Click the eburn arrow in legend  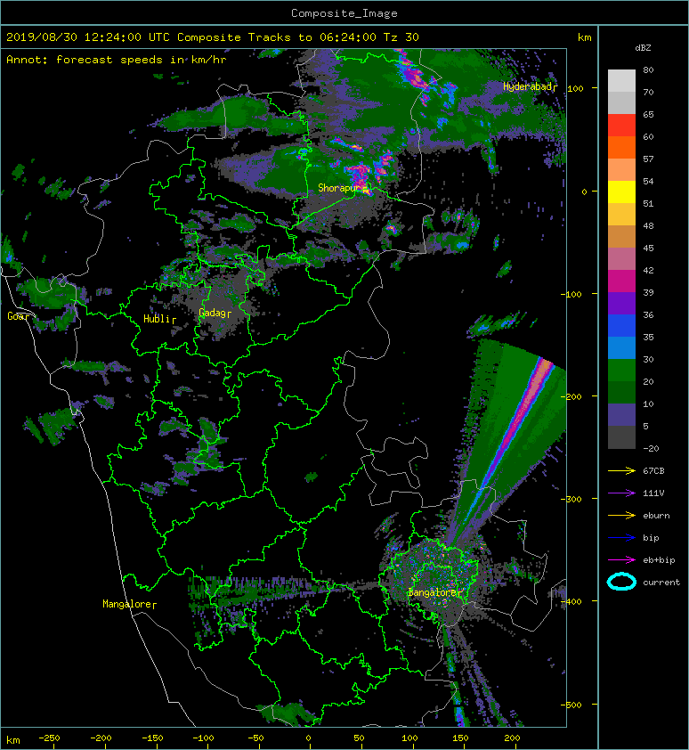tap(621, 516)
